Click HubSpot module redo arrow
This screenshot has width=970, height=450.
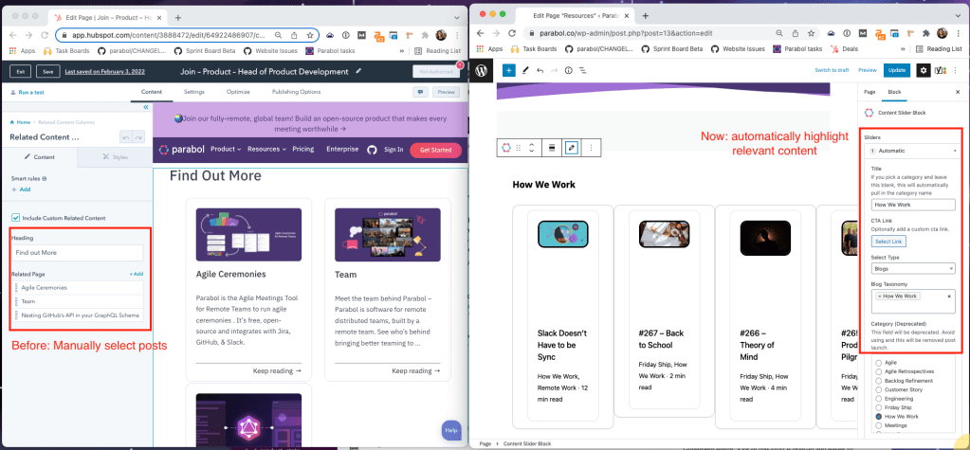click(x=137, y=137)
